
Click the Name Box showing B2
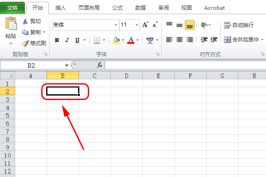click(31, 65)
